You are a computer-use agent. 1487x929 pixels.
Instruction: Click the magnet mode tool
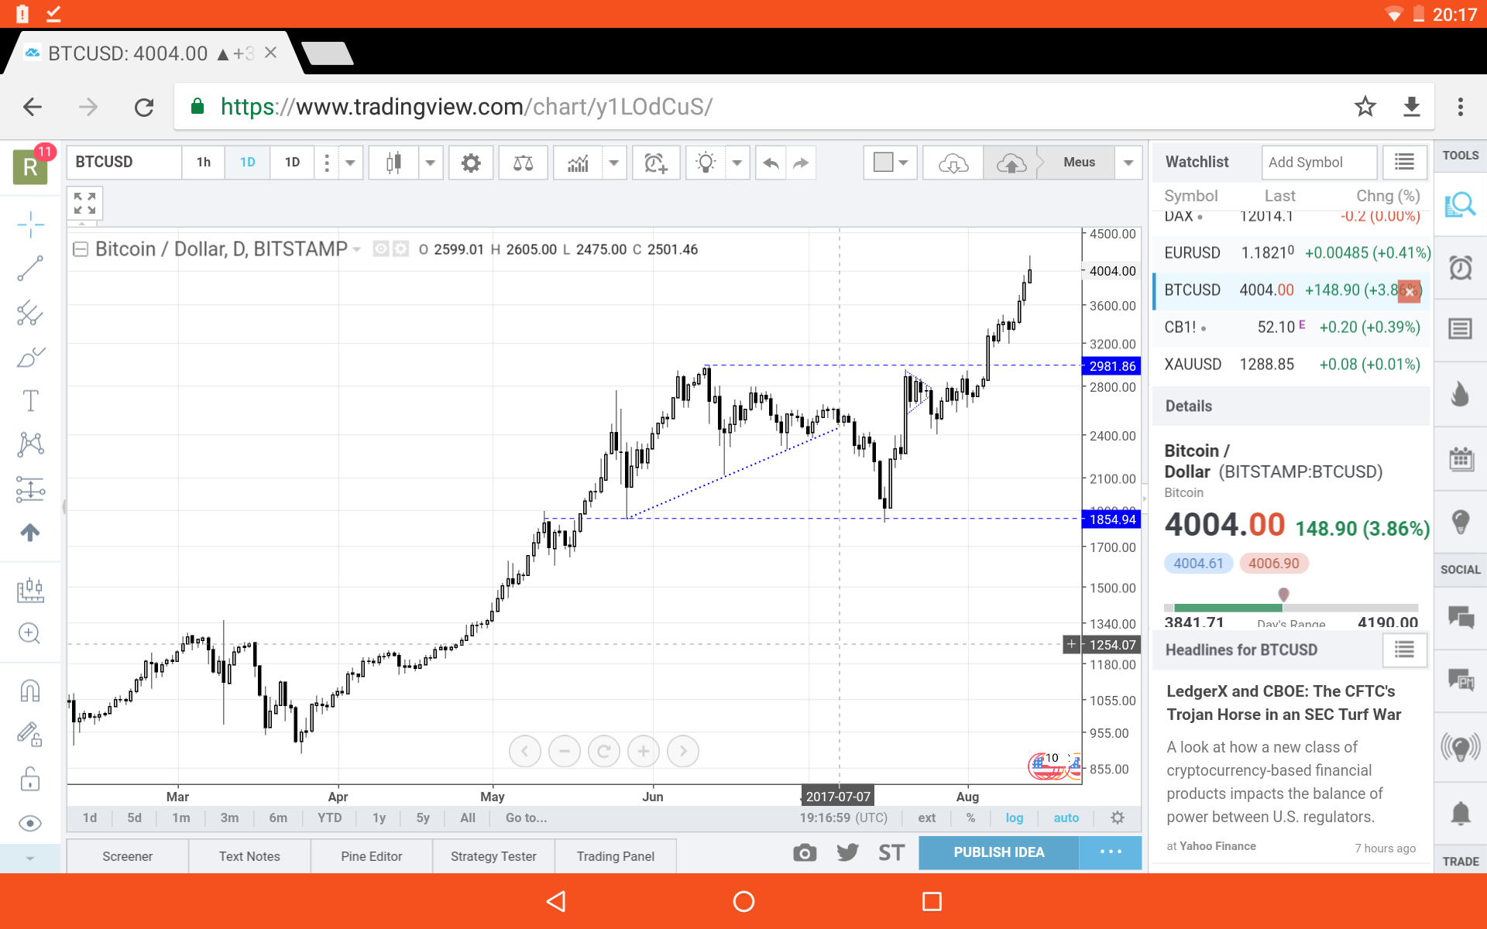pos(30,690)
